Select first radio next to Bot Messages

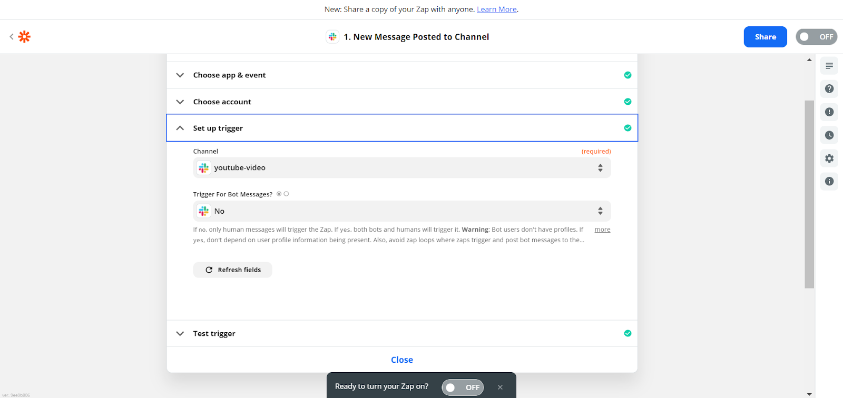[x=279, y=194]
